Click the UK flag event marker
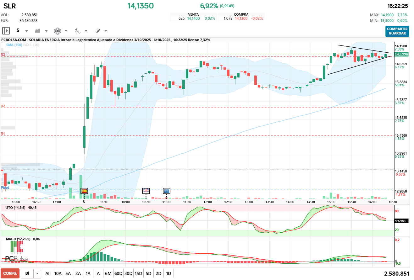This screenshot has width=414, height=280. (x=146, y=191)
